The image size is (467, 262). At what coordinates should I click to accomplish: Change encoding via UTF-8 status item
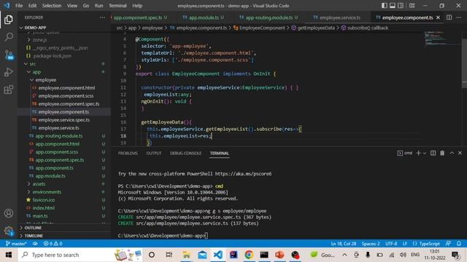pyautogui.click(x=391, y=244)
